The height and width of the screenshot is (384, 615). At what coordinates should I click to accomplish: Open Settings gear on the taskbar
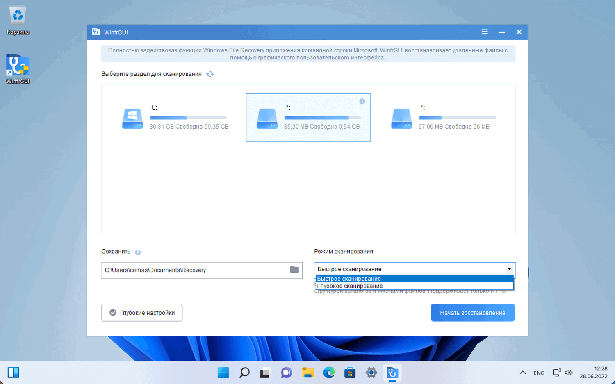(371, 373)
